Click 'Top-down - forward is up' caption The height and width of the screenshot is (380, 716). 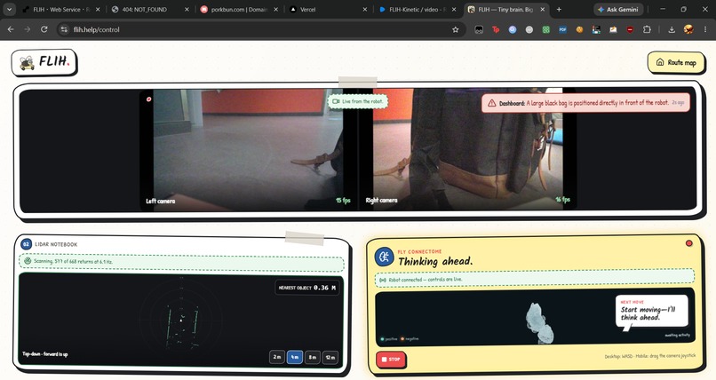pyautogui.click(x=45, y=354)
